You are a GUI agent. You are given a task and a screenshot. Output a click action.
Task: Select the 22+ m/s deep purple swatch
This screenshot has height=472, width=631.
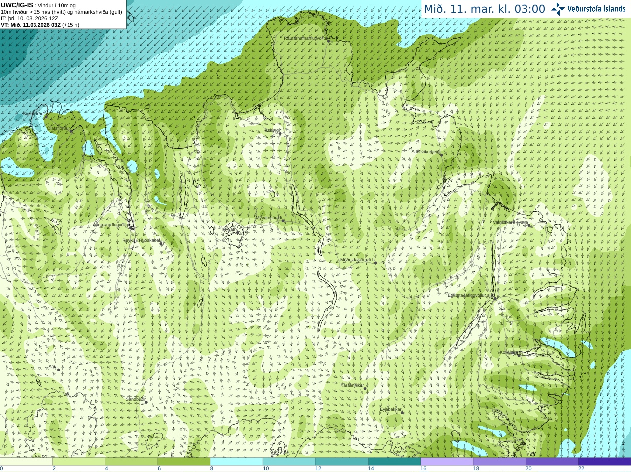(x=604, y=462)
